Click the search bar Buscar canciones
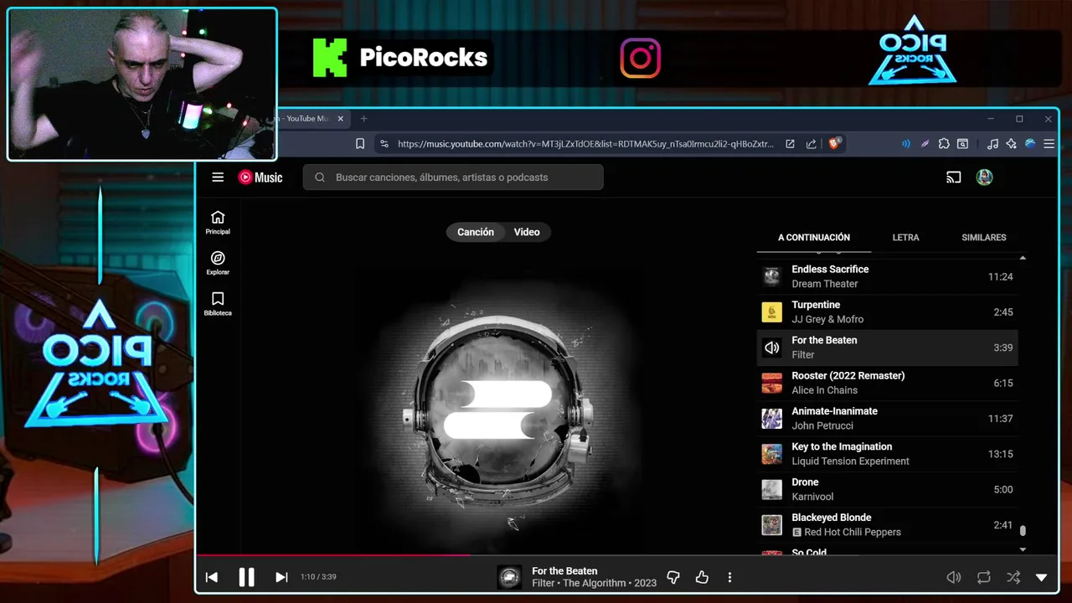 pos(453,178)
